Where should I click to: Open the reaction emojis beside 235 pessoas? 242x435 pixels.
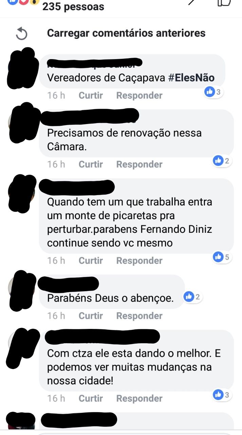[20, 2]
